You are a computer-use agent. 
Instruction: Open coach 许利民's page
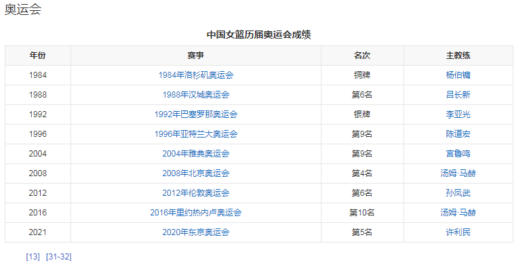[x=458, y=232]
